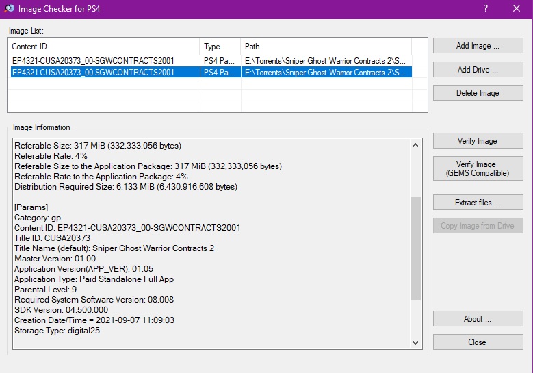
Task: Click the Type column header
Action: [220, 47]
